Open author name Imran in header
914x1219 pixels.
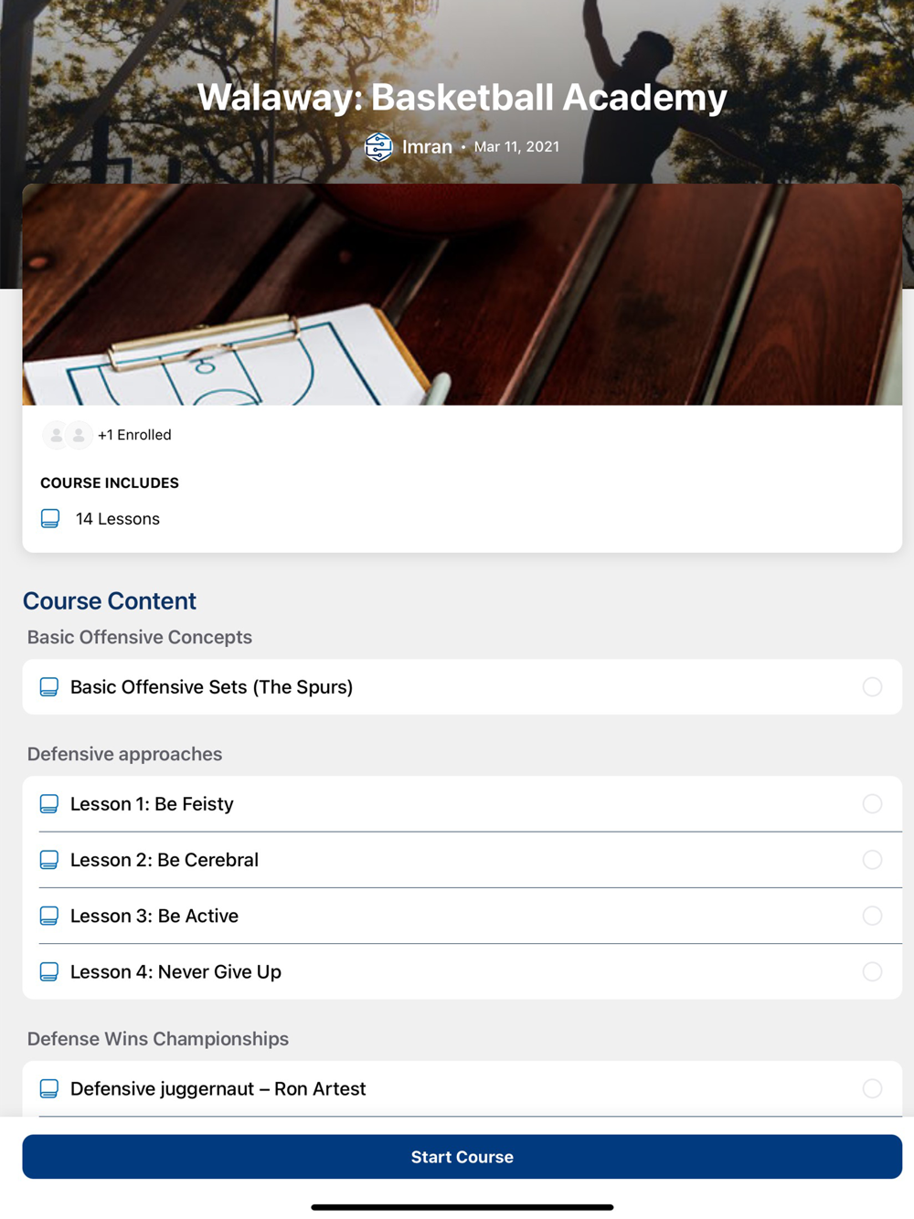click(427, 147)
